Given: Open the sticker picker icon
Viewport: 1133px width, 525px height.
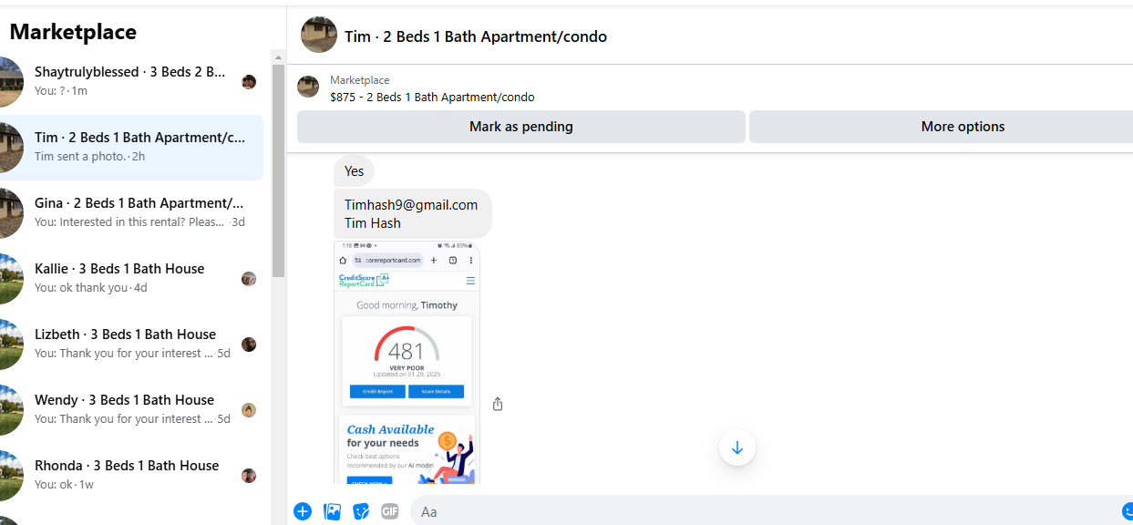Looking at the screenshot, I should click(361, 511).
